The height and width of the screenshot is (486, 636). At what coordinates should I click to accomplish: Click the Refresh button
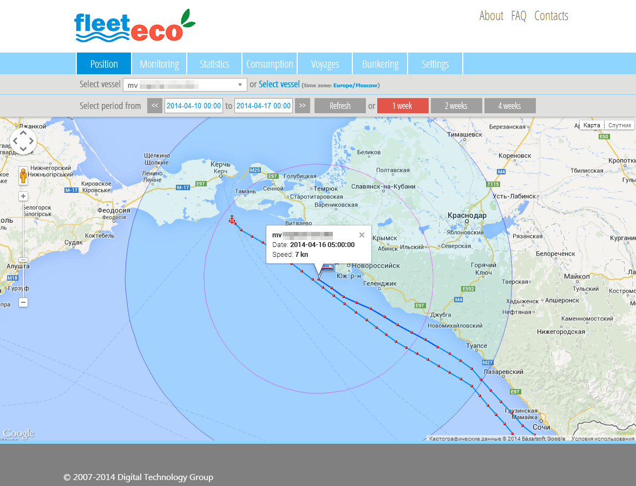pos(340,106)
